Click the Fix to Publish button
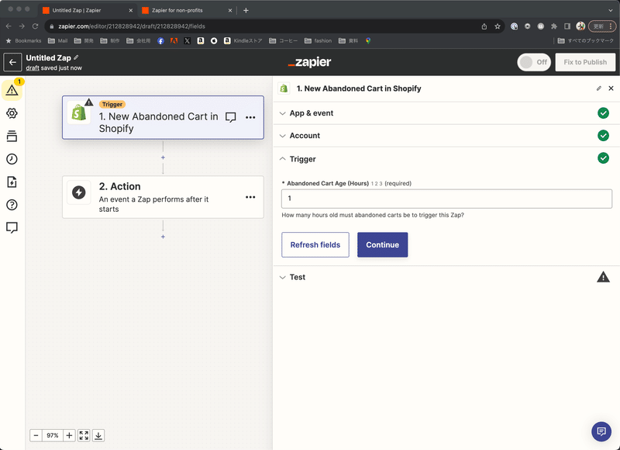This screenshot has width=620, height=450. pyautogui.click(x=585, y=62)
